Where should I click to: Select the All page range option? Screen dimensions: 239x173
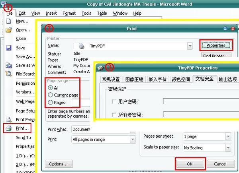click(50, 88)
